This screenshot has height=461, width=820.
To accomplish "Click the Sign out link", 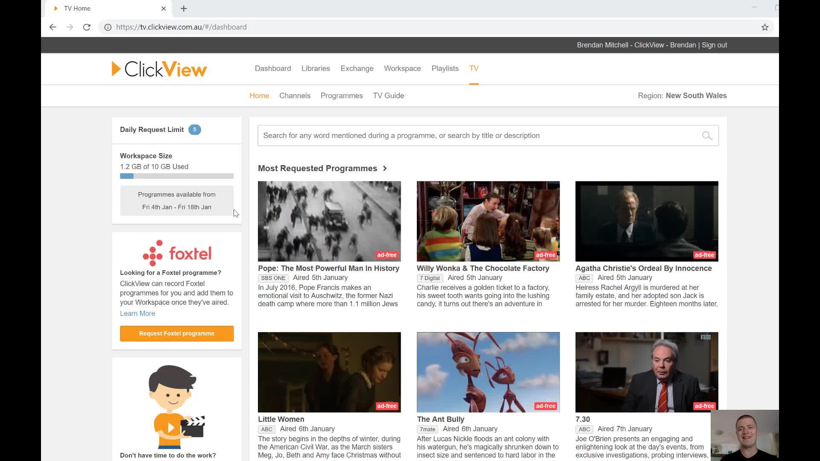I will pos(714,45).
